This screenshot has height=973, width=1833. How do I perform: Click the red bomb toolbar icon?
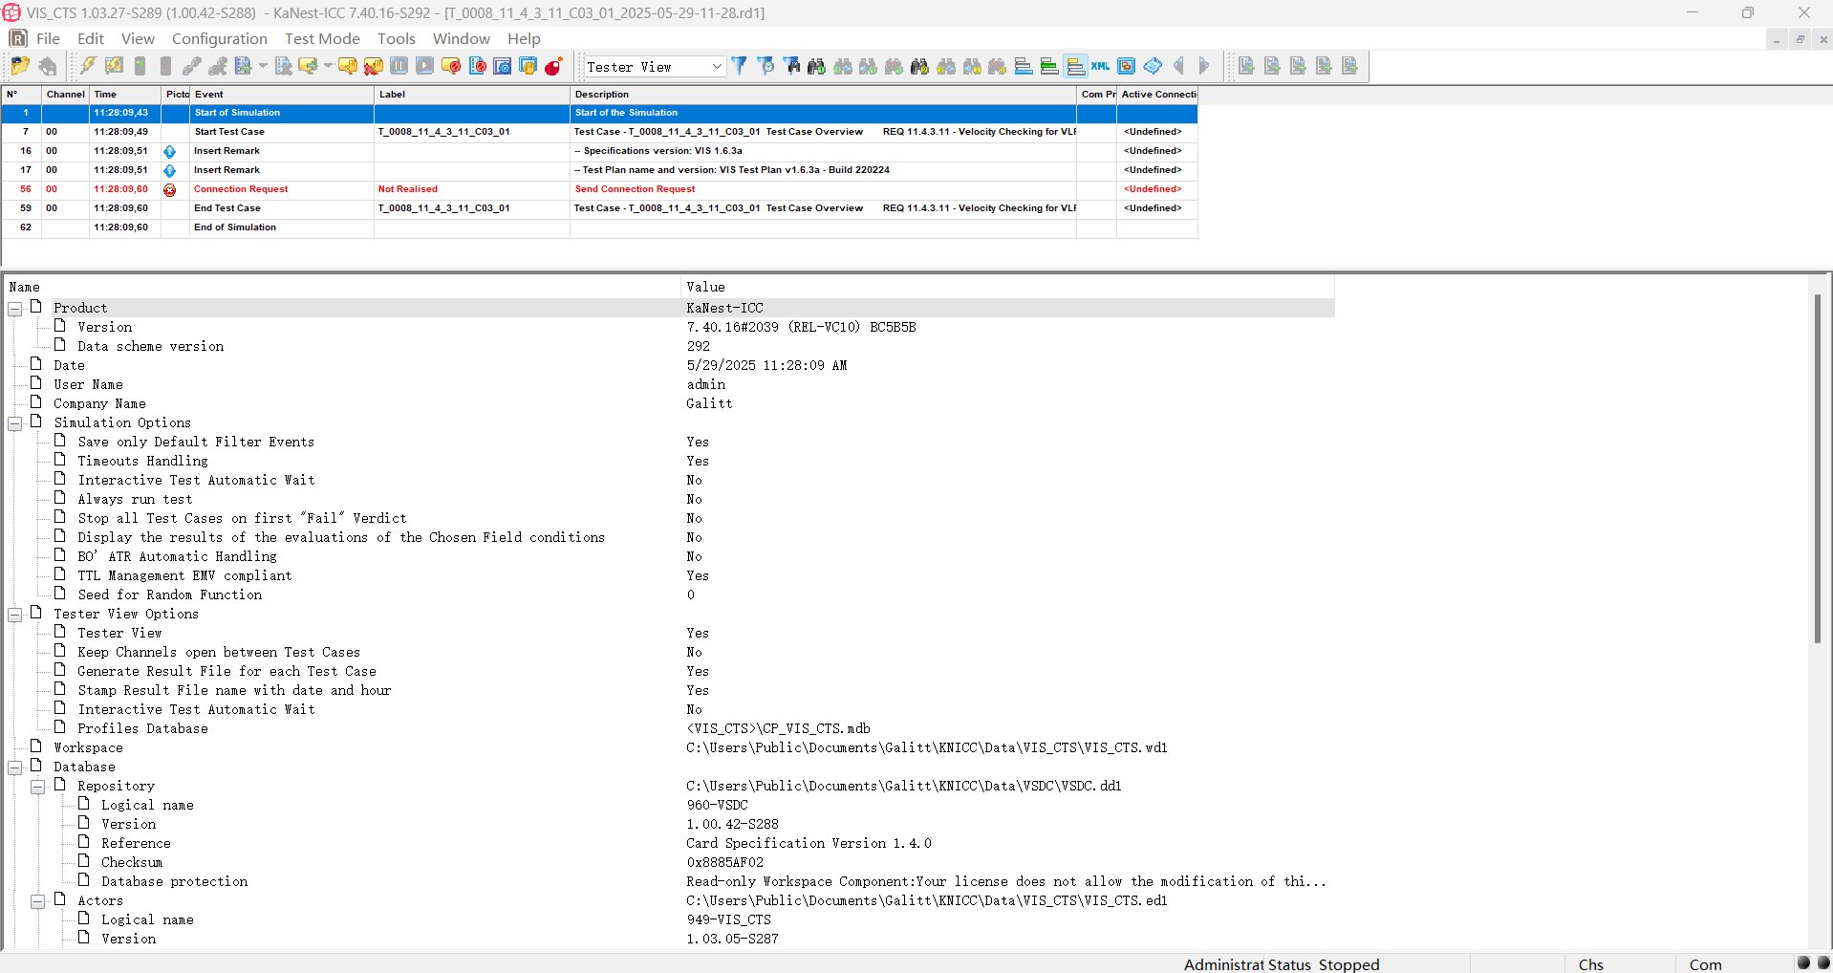click(x=553, y=66)
